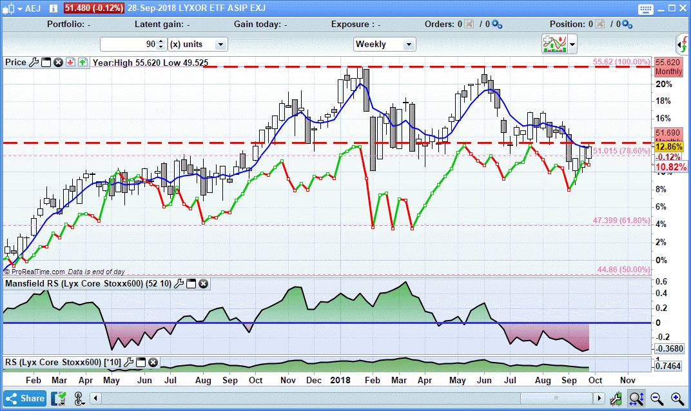Click the 2018 year marker on time axis
The image size is (691, 411).
tap(340, 380)
